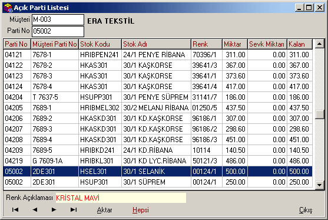Click stock code HRIBPEN241
Viewport: 328px width, 220px height.
[x=100, y=55]
